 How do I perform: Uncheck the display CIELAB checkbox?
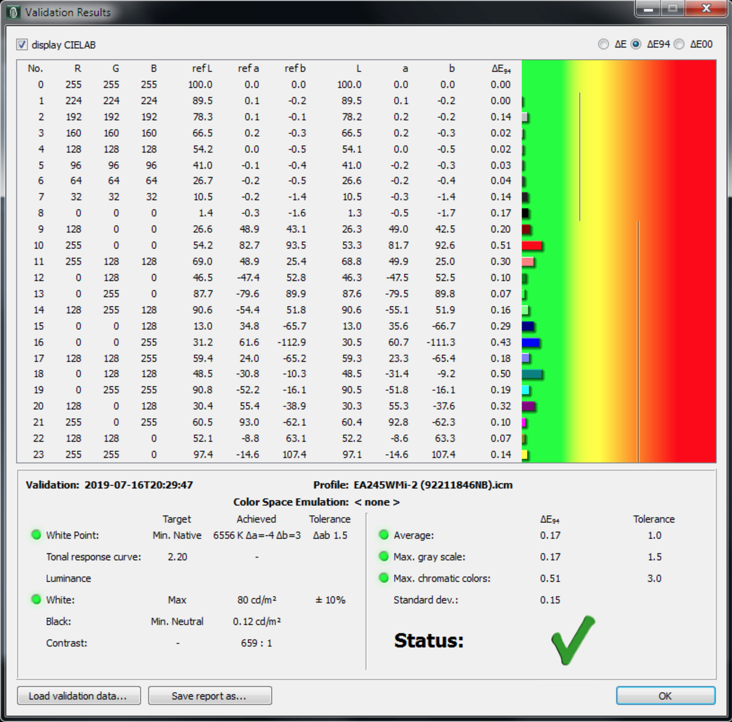coord(22,44)
